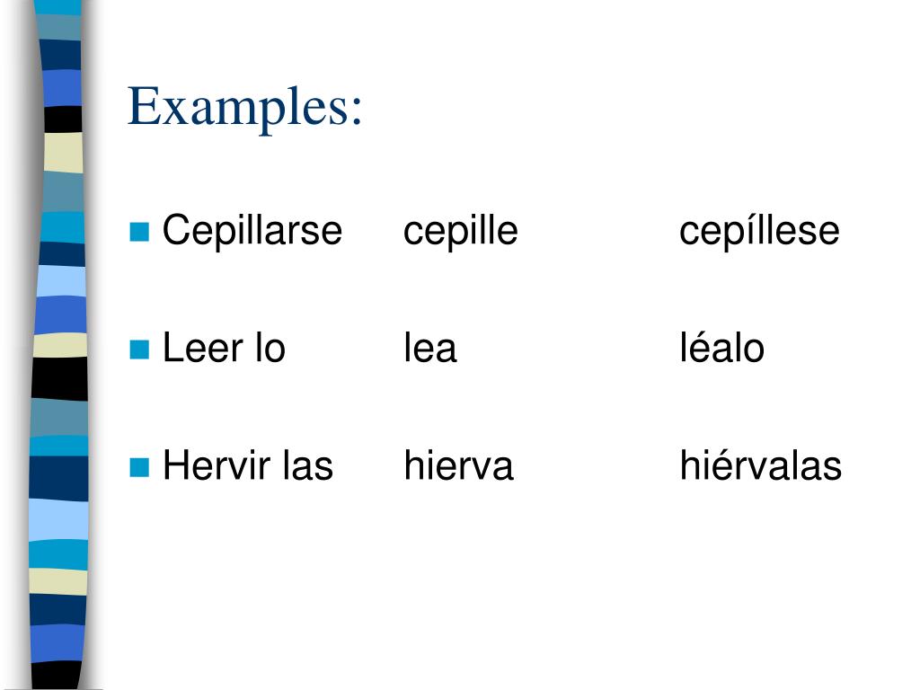Click the Examples: slide title

[x=244, y=107]
